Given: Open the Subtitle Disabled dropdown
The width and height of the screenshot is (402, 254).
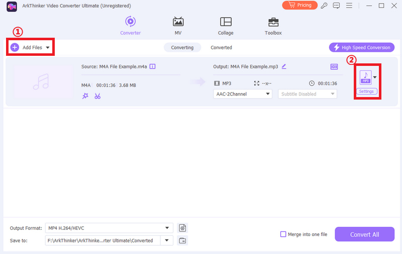Looking at the screenshot, I should click(308, 94).
